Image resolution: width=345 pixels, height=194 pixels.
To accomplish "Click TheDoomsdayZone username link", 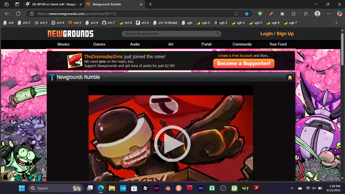I will coord(103,56).
